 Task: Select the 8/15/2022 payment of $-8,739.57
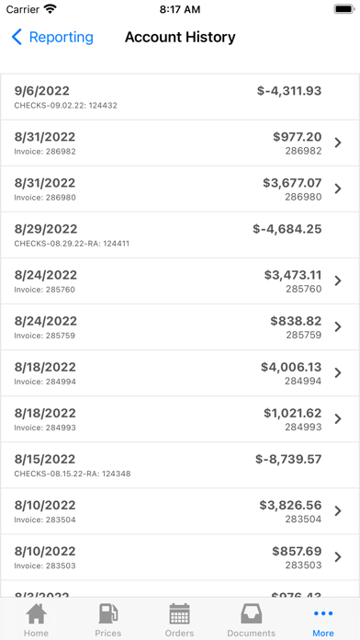(x=180, y=465)
